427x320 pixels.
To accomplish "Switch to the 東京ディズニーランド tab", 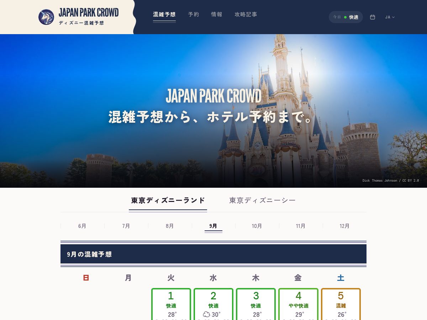I will click(x=168, y=201).
